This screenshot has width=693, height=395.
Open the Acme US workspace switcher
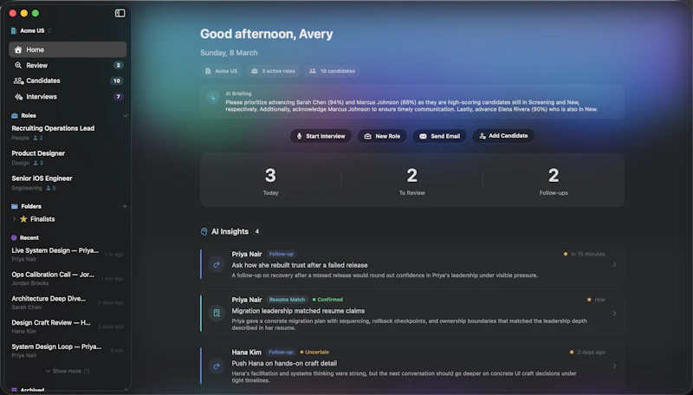click(31, 30)
